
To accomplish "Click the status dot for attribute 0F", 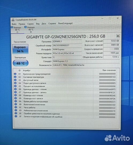I will pyautogui.click(x=16, y=116).
